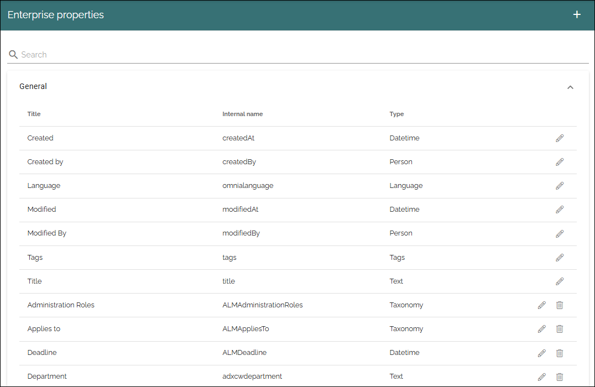Click internal name ALMDeadline
595x387 pixels.
pos(244,353)
